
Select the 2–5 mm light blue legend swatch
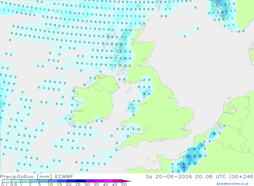35,181
